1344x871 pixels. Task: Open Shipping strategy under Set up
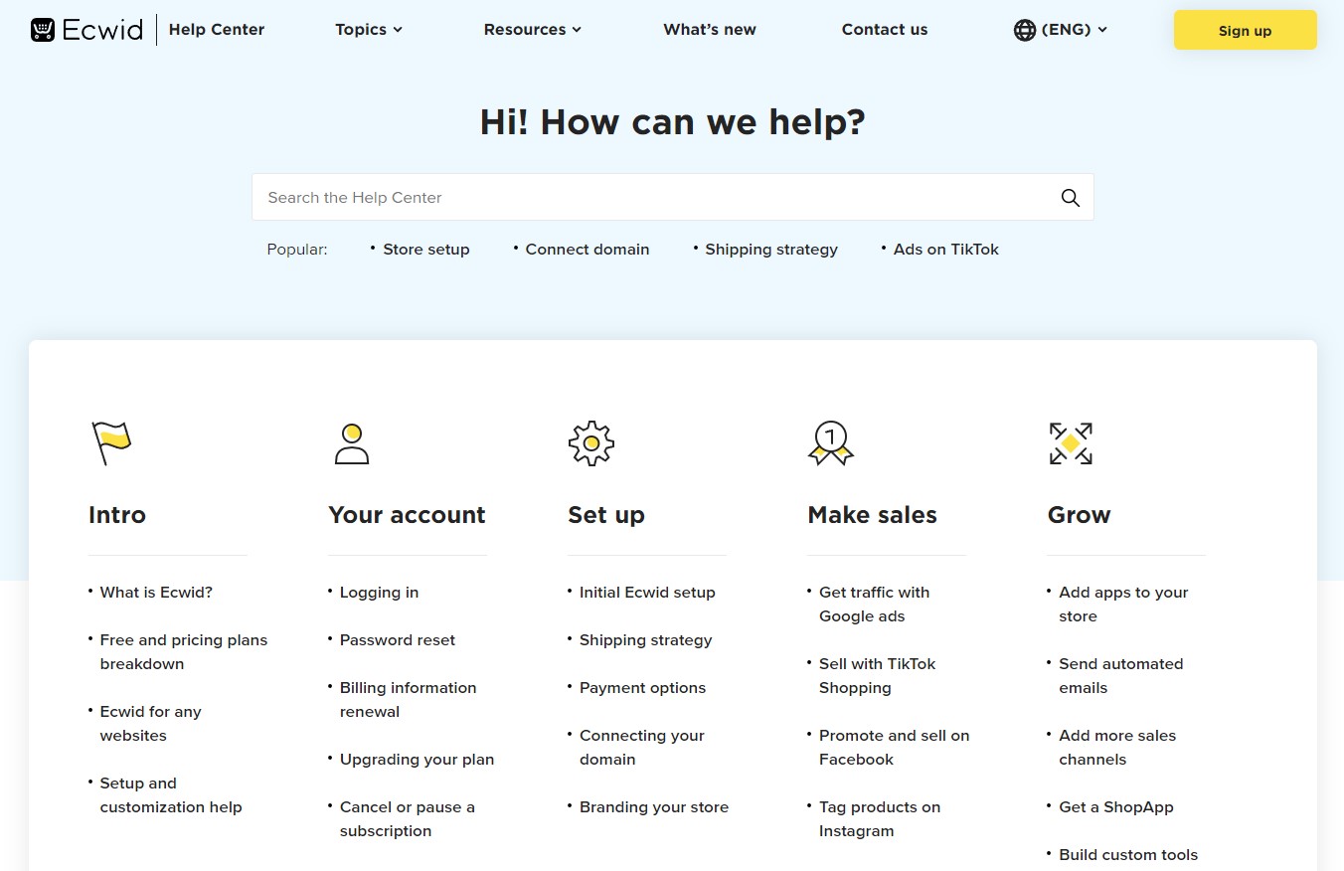[646, 640]
